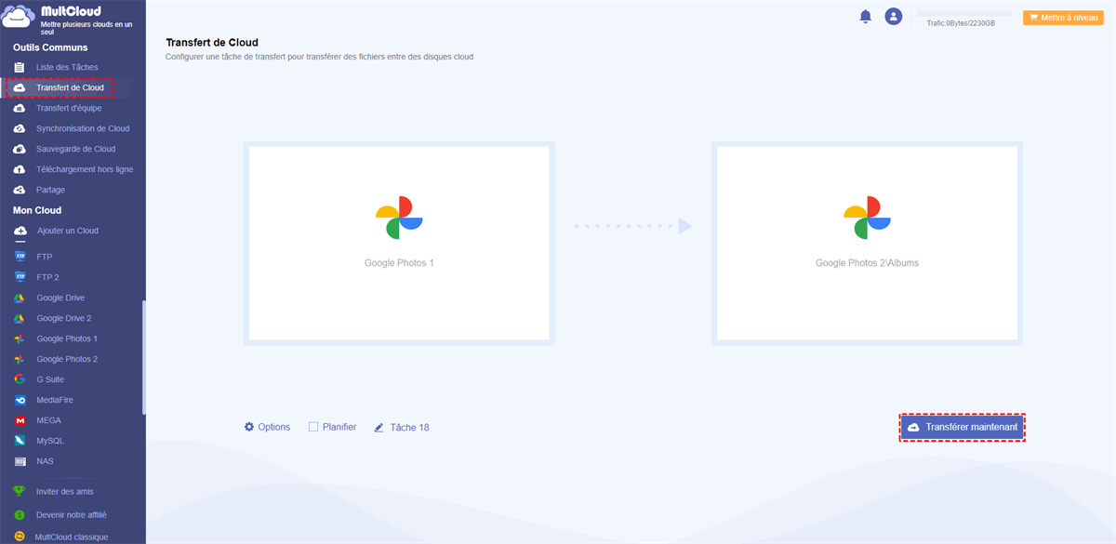Select destination box Google Photos 2\Albums
The image size is (1116, 544).
click(867, 243)
